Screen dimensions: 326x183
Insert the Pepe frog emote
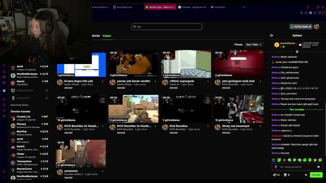coord(274,160)
